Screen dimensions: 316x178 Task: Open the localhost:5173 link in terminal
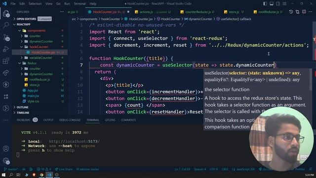tap(74, 141)
